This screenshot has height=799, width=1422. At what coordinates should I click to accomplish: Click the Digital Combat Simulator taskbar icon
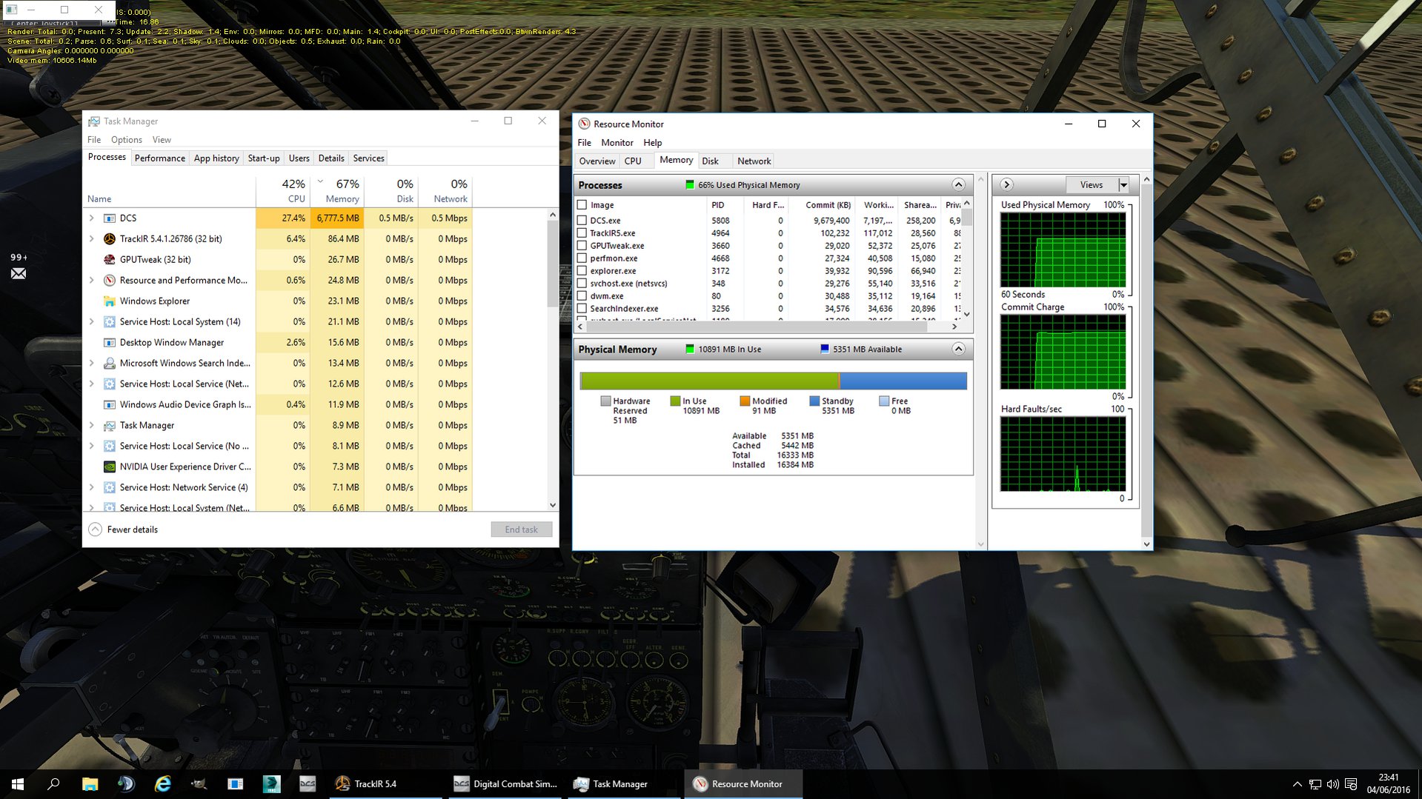(506, 783)
